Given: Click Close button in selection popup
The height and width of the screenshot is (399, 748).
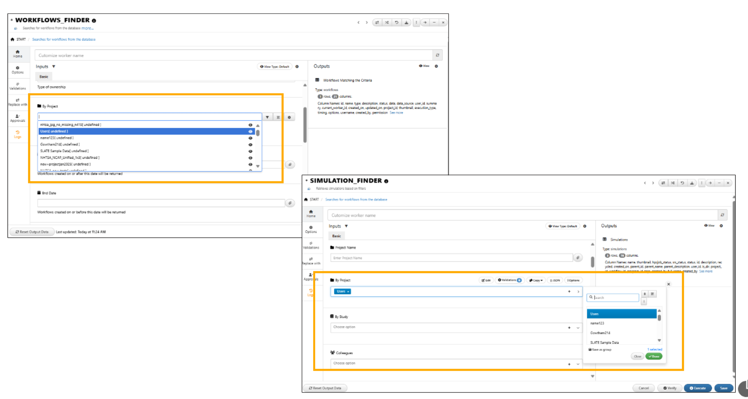Looking at the screenshot, I should click(x=637, y=356).
